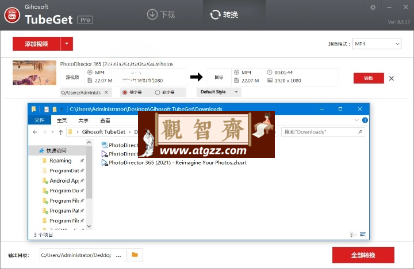This screenshot has height=269, width=414.
Task: Select the 软字幕 soft subtitle radio
Action: click(158, 92)
